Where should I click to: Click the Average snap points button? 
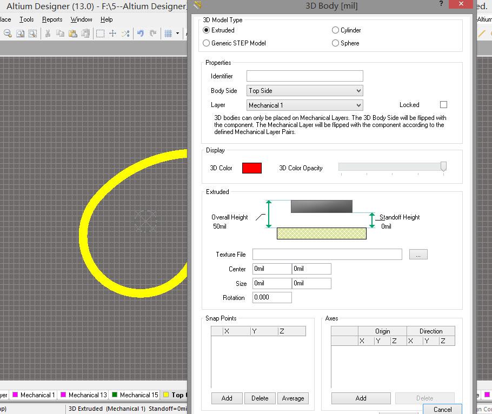(x=292, y=398)
